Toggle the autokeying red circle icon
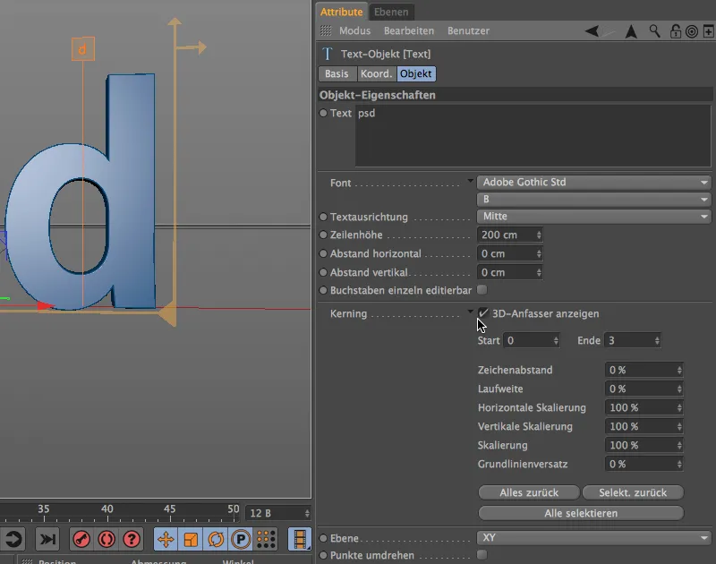Viewport: 716px width, 564px height. coord(107,539)
